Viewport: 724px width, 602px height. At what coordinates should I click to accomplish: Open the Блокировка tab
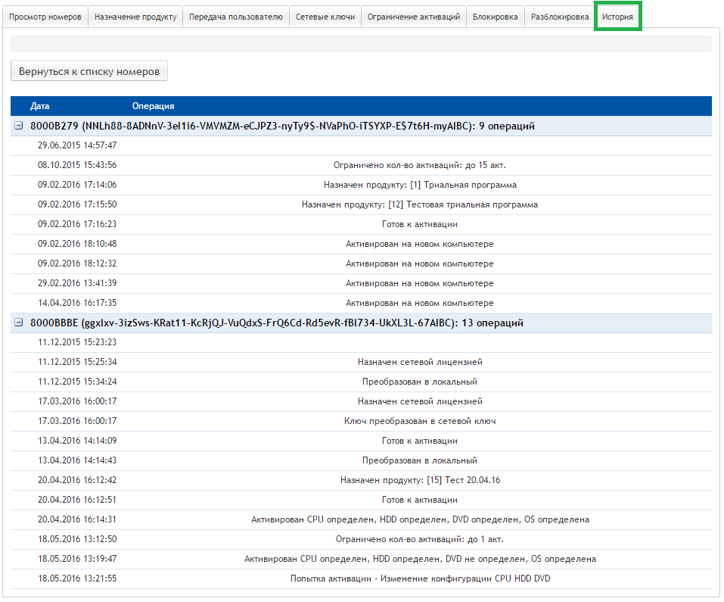pyautogui.click(x=496, y=17)
